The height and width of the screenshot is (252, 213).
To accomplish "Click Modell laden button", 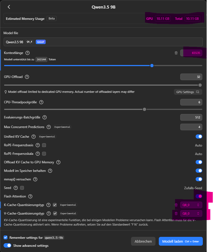I will (181, 241).
